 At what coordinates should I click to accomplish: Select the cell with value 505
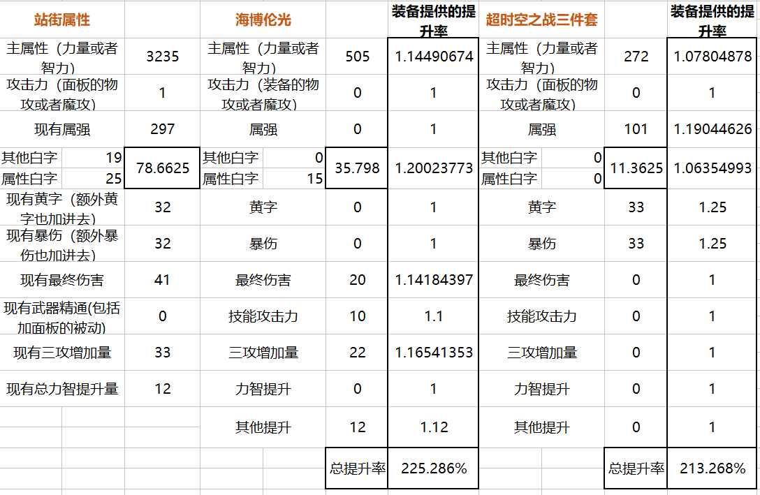[x=357, y=57]
